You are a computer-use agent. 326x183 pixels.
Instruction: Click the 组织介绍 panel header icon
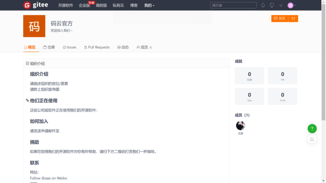pos(27,63)
